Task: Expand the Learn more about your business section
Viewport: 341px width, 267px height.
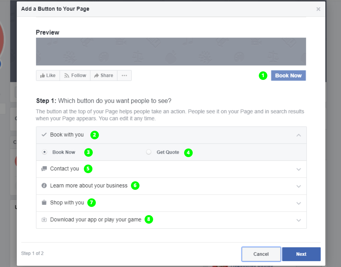Action: (x=299, y=186)
